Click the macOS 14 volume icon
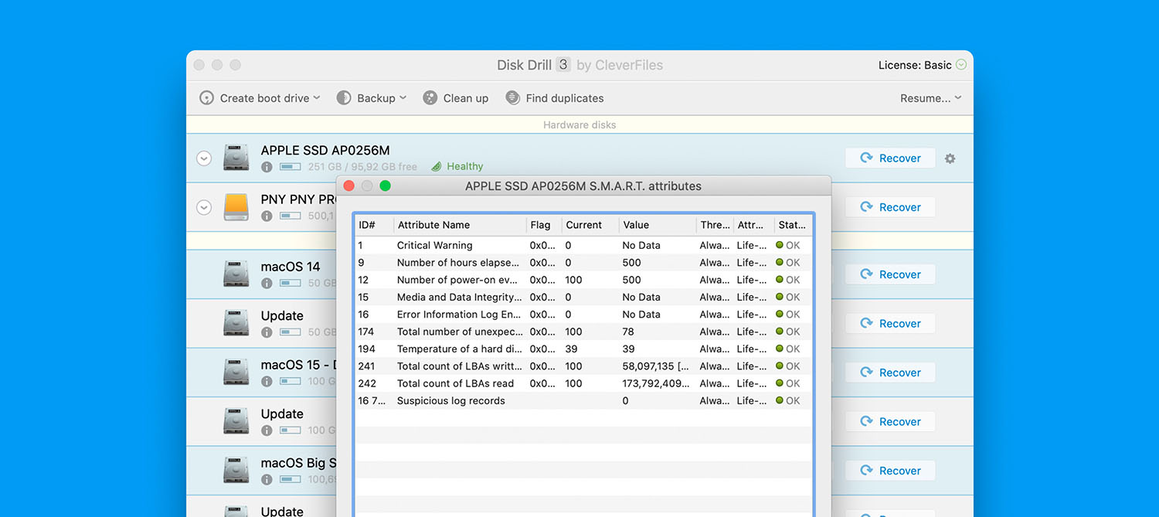The image size is (1159, 517). (x=236, y=274)
